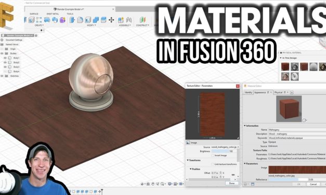Collapse the Information section

point(245,126)
